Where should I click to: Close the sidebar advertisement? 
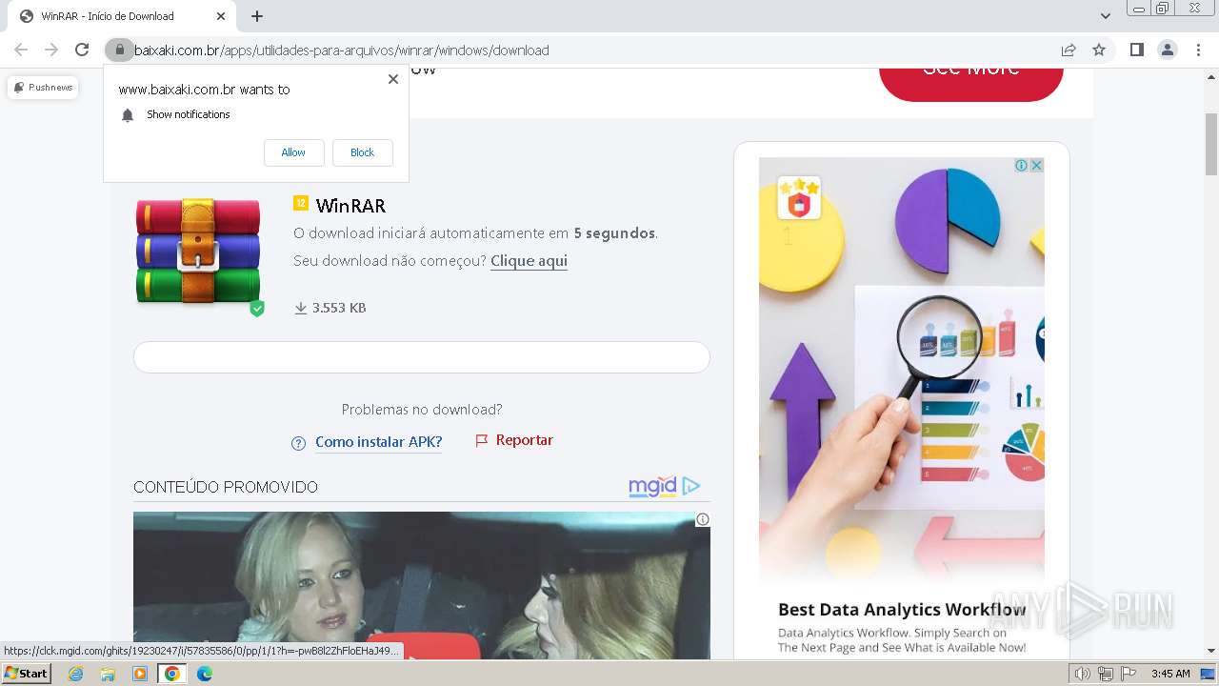click(1036, 166)
